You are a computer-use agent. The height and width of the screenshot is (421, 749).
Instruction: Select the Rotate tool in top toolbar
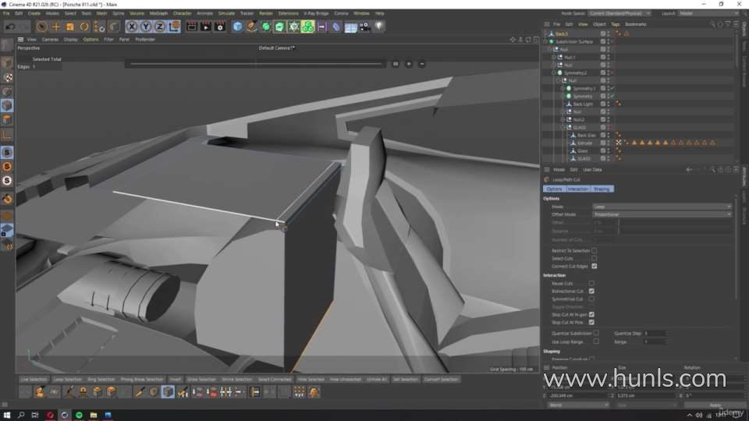point(84,27)
